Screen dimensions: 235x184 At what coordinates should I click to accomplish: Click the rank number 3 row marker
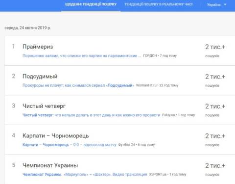point(14,106)
